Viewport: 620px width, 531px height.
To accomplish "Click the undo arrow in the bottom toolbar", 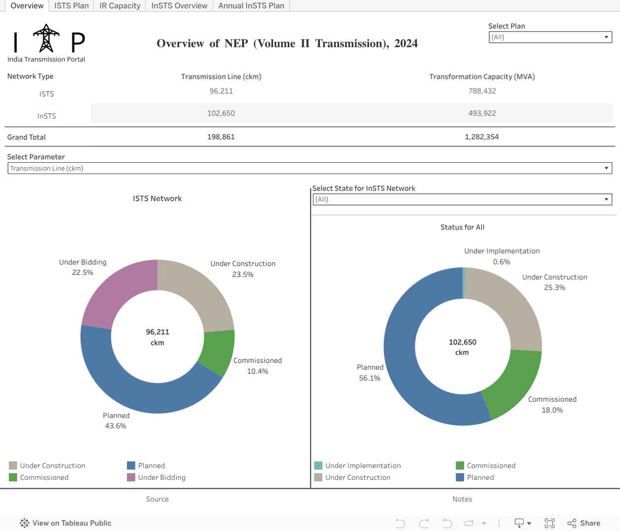I will tap(400, 523).
